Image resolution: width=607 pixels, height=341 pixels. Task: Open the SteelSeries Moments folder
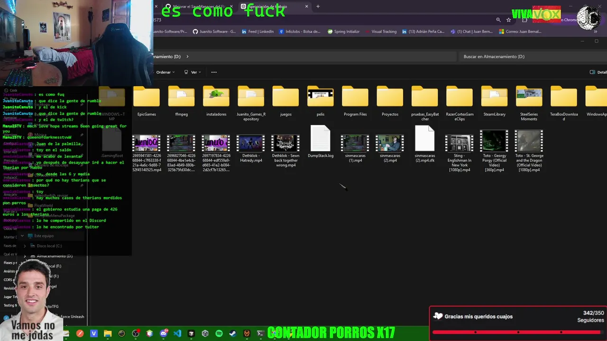529,103
